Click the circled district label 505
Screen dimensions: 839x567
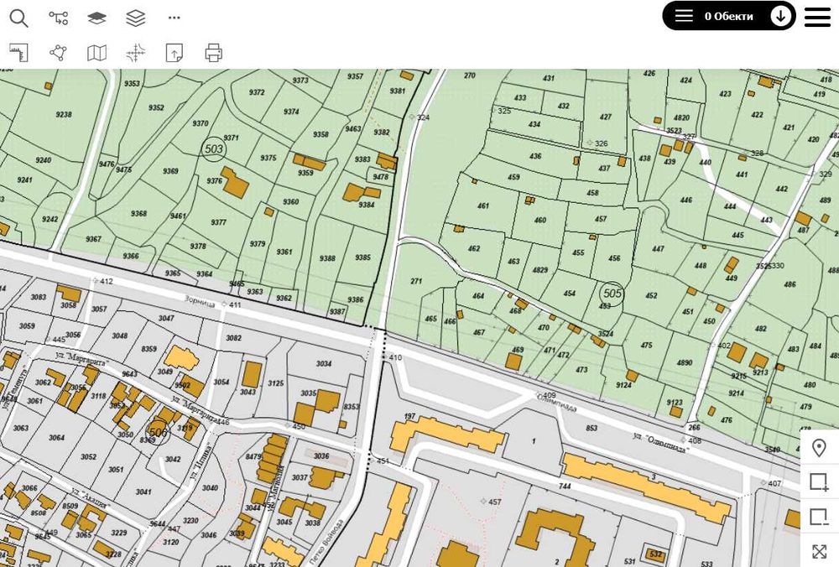tap(612, 294)
